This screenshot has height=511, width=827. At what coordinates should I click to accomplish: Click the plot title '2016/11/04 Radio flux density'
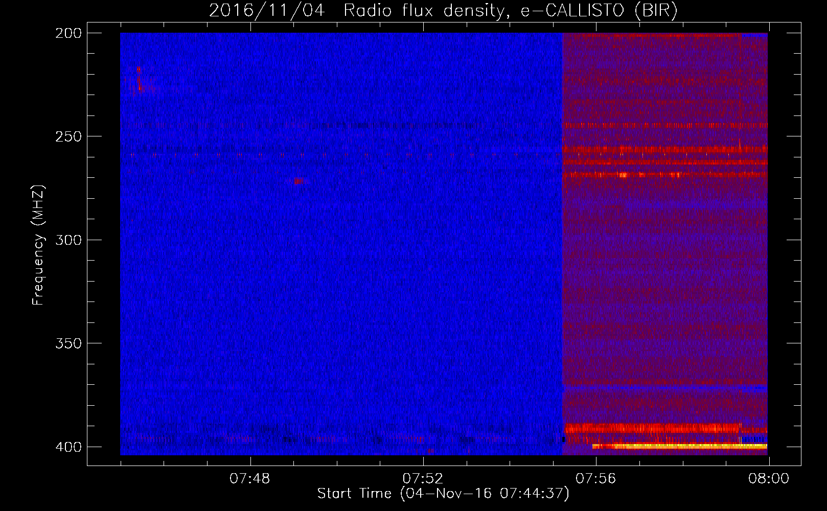pyautogui.click(x=443, y=11)
